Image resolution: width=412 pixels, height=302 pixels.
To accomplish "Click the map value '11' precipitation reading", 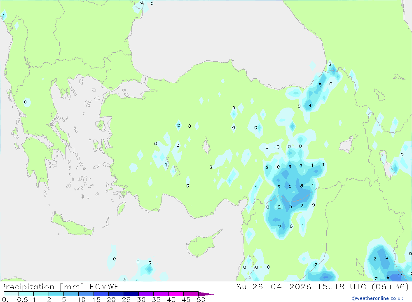I will coord(400,276).
